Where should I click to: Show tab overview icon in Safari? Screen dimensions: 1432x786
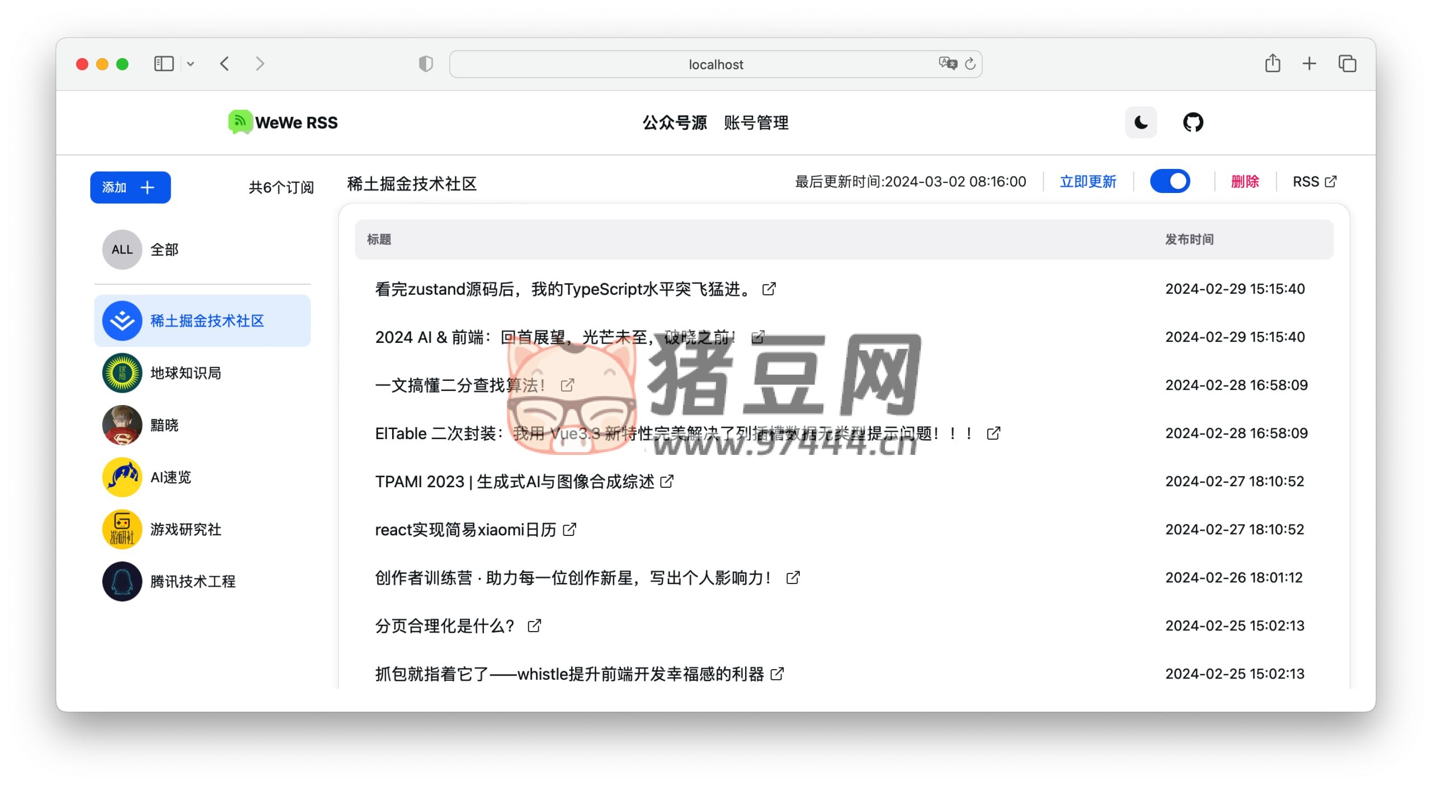(x=1347, y=64)
